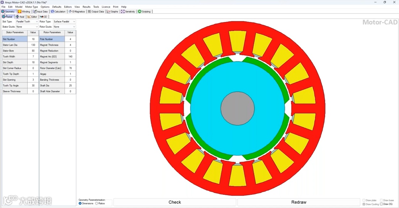Image resolution: width=399 pixels, height=208 pixels.
Task: Open the View menu
Action: pos(77,7)
